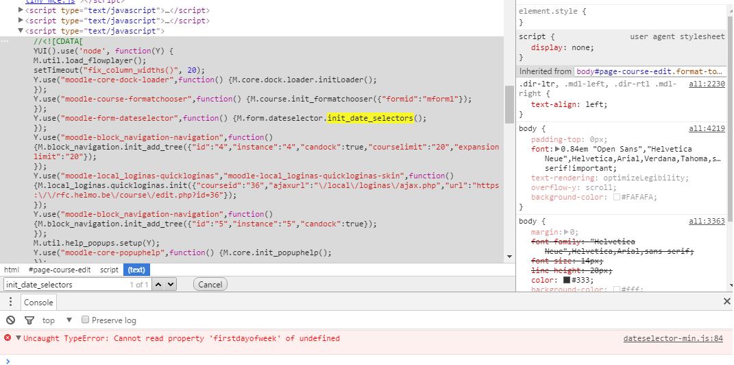The image size is (734, 365).
Task: Expand the font shorthand property triangle
Action: [x=557, y=149]
